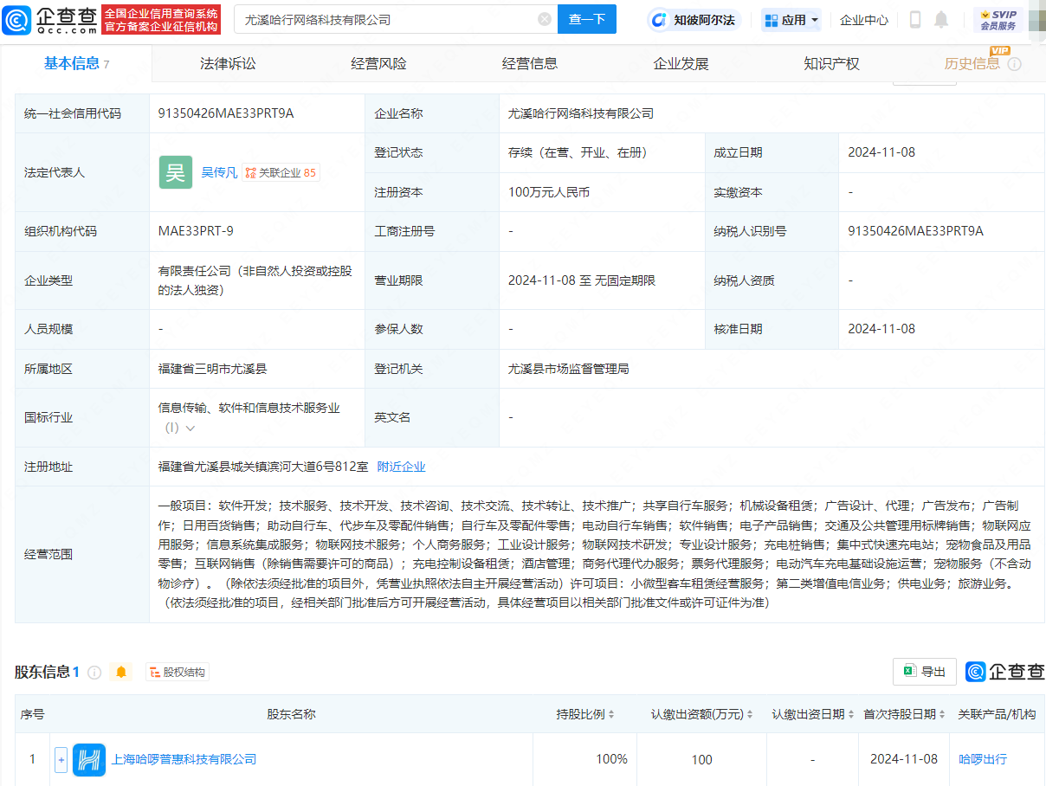Open notifications bell in top header
The width and height of the screenshot is (1046, 786).
[x=941, y=20]
